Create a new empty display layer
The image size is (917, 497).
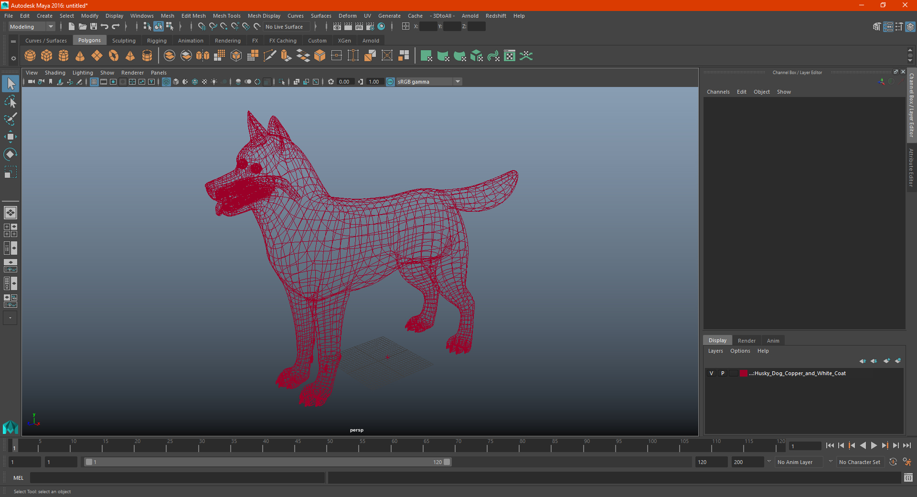886,361
